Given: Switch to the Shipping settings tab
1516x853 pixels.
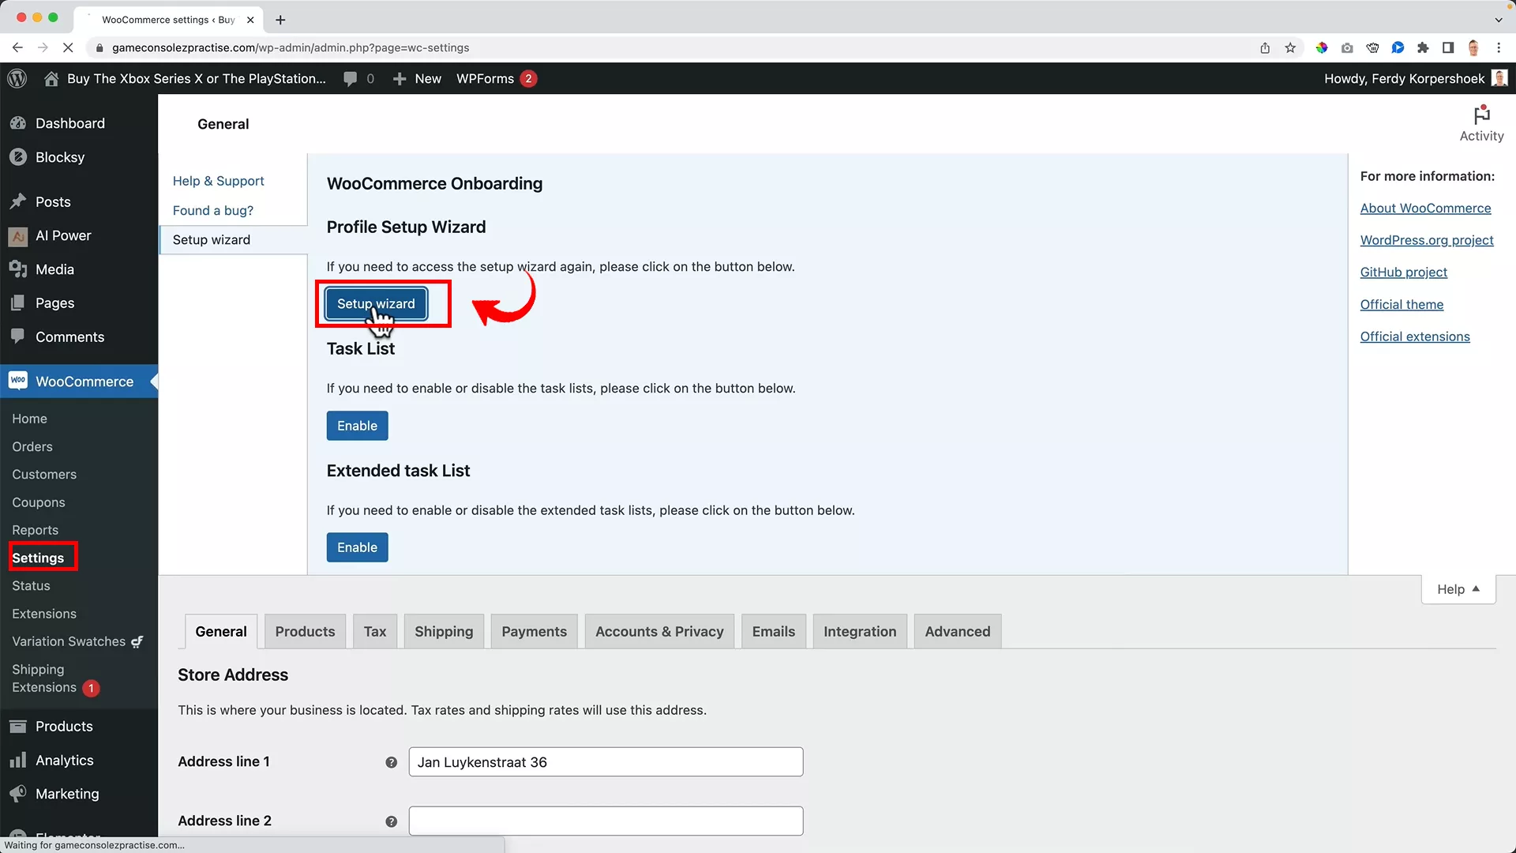Looking at the screenshot, I should (444, 631).
